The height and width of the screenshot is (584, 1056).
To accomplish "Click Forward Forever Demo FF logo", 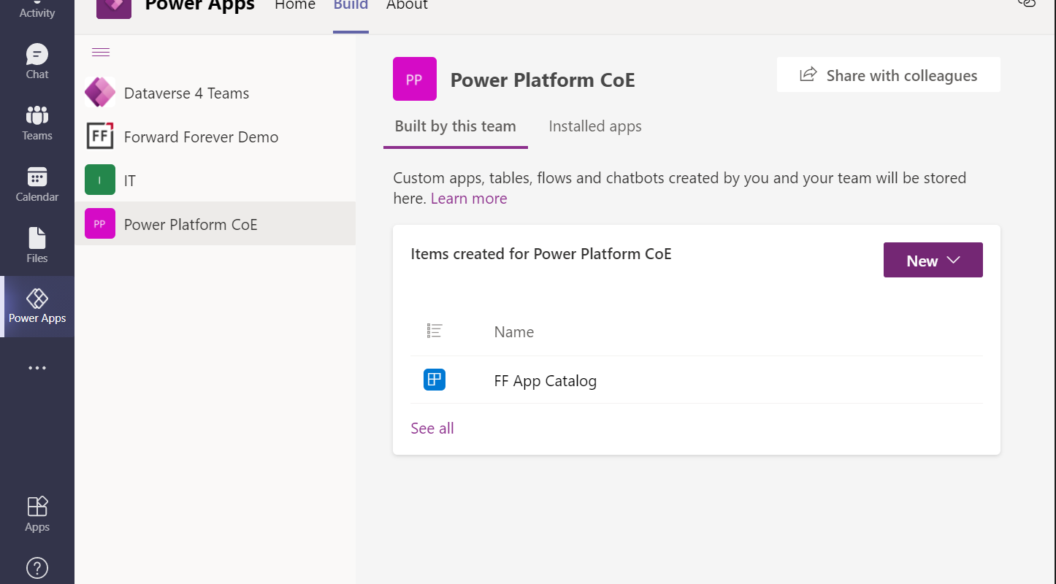I will [100, 137].
